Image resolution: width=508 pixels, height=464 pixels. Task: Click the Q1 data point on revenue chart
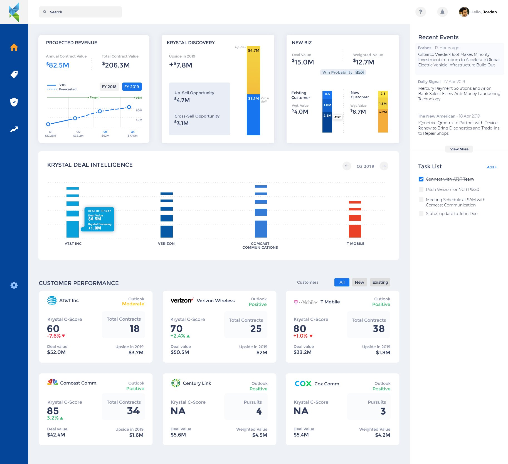[48, 124]
